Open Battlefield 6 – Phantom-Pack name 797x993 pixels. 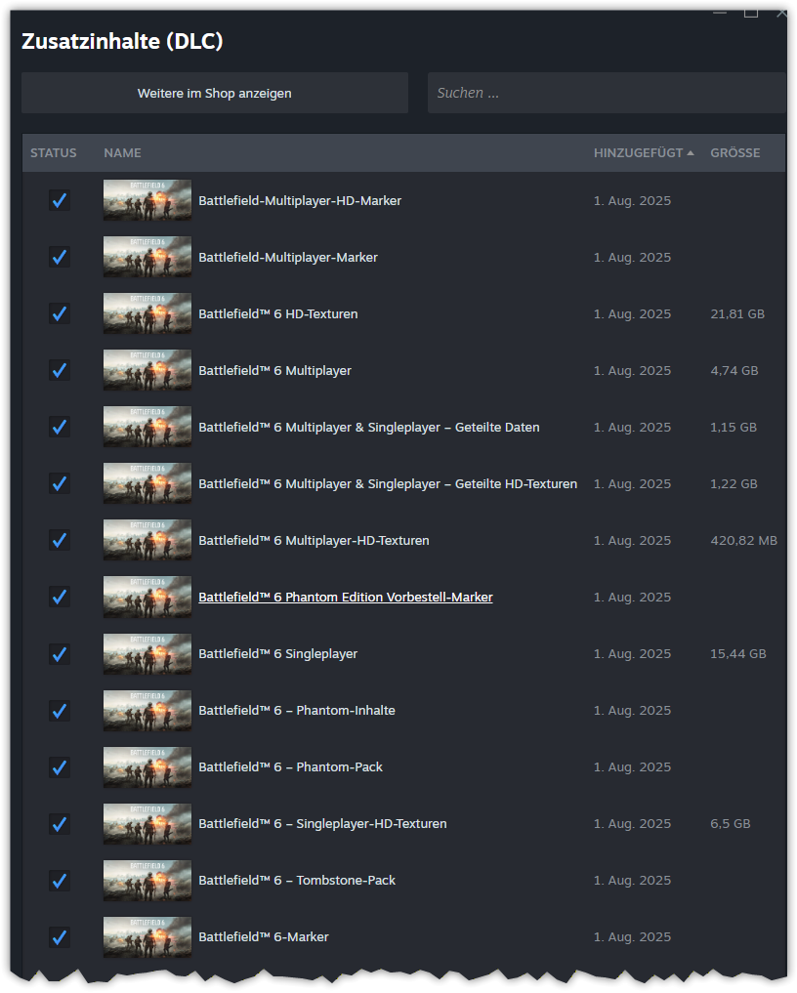coord(290,767)
